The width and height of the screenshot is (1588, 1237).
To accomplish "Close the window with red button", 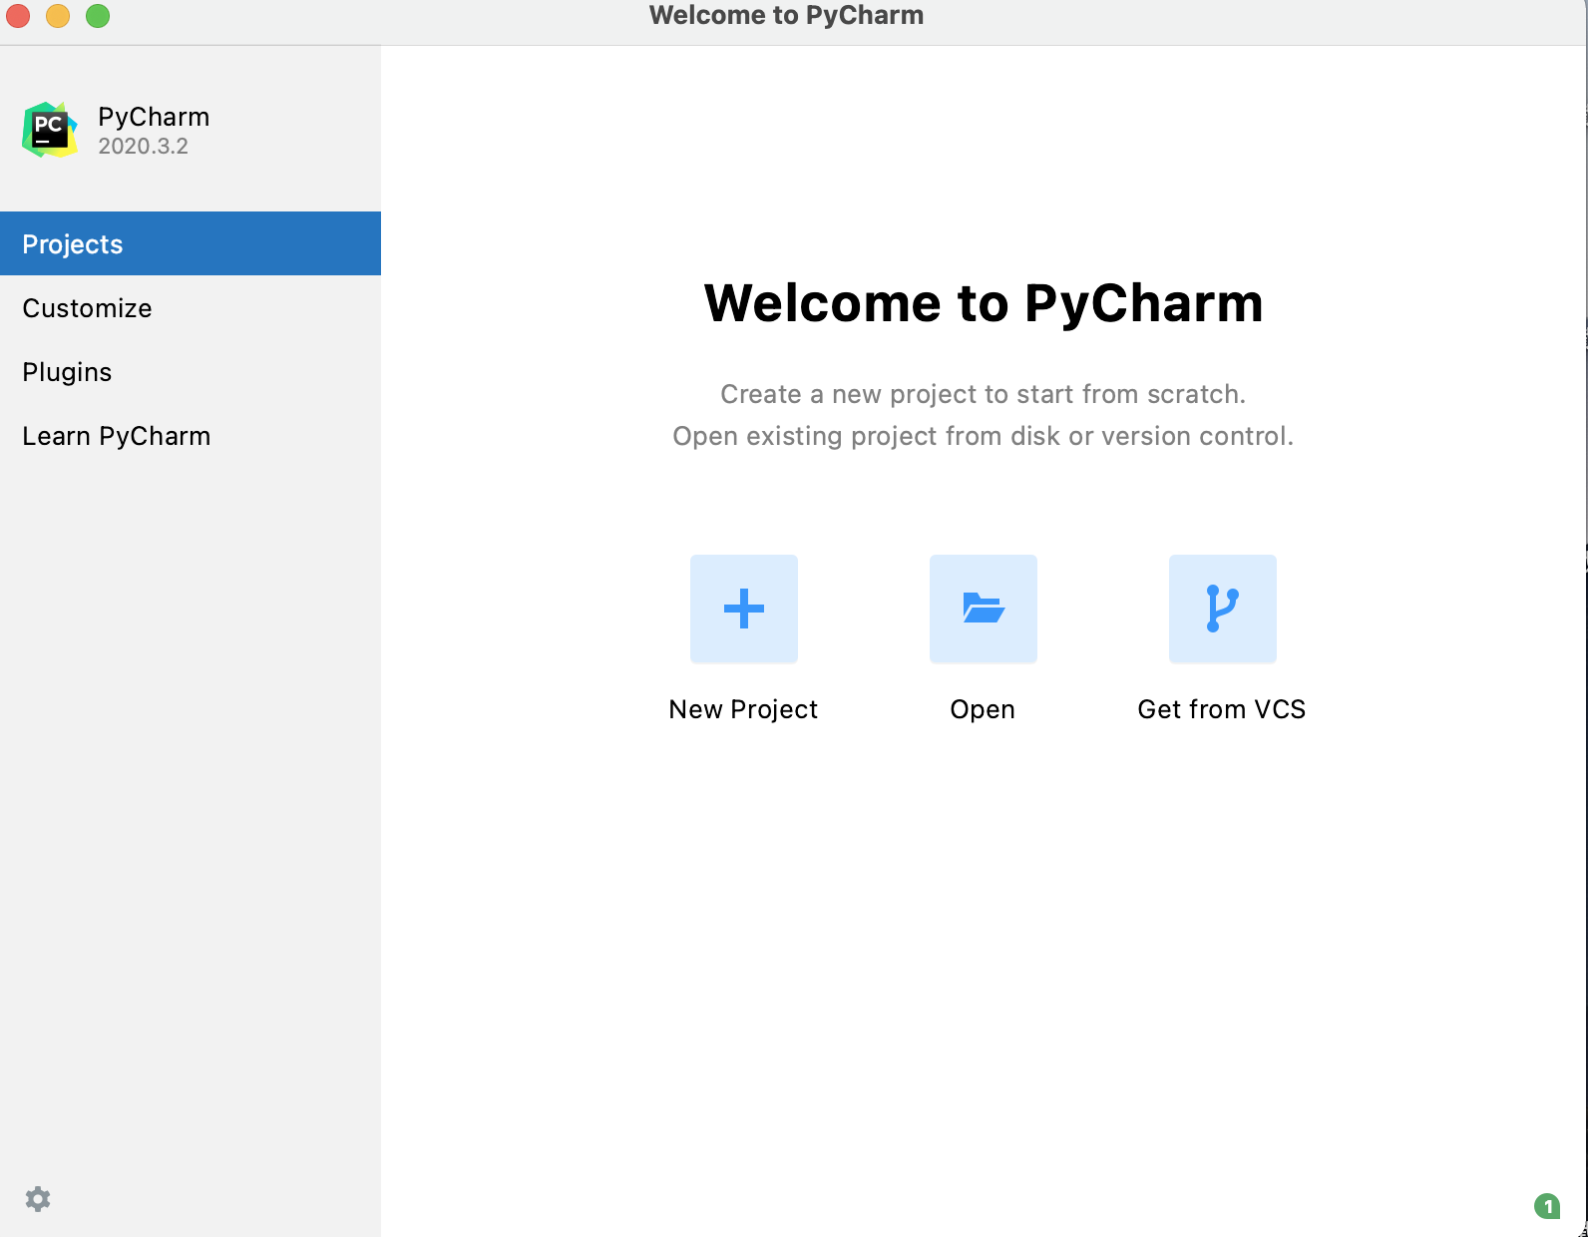I will point(18,16).
